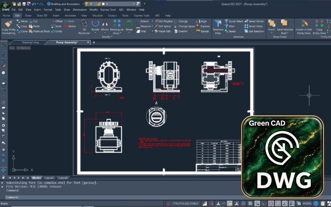Close the command line panel
Screen dimensions: 331x207
pyautogui.click(x=2, y=183)
